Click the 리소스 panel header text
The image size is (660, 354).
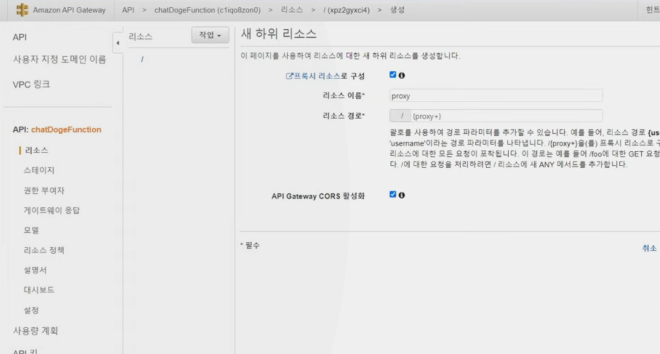point(141,37)
